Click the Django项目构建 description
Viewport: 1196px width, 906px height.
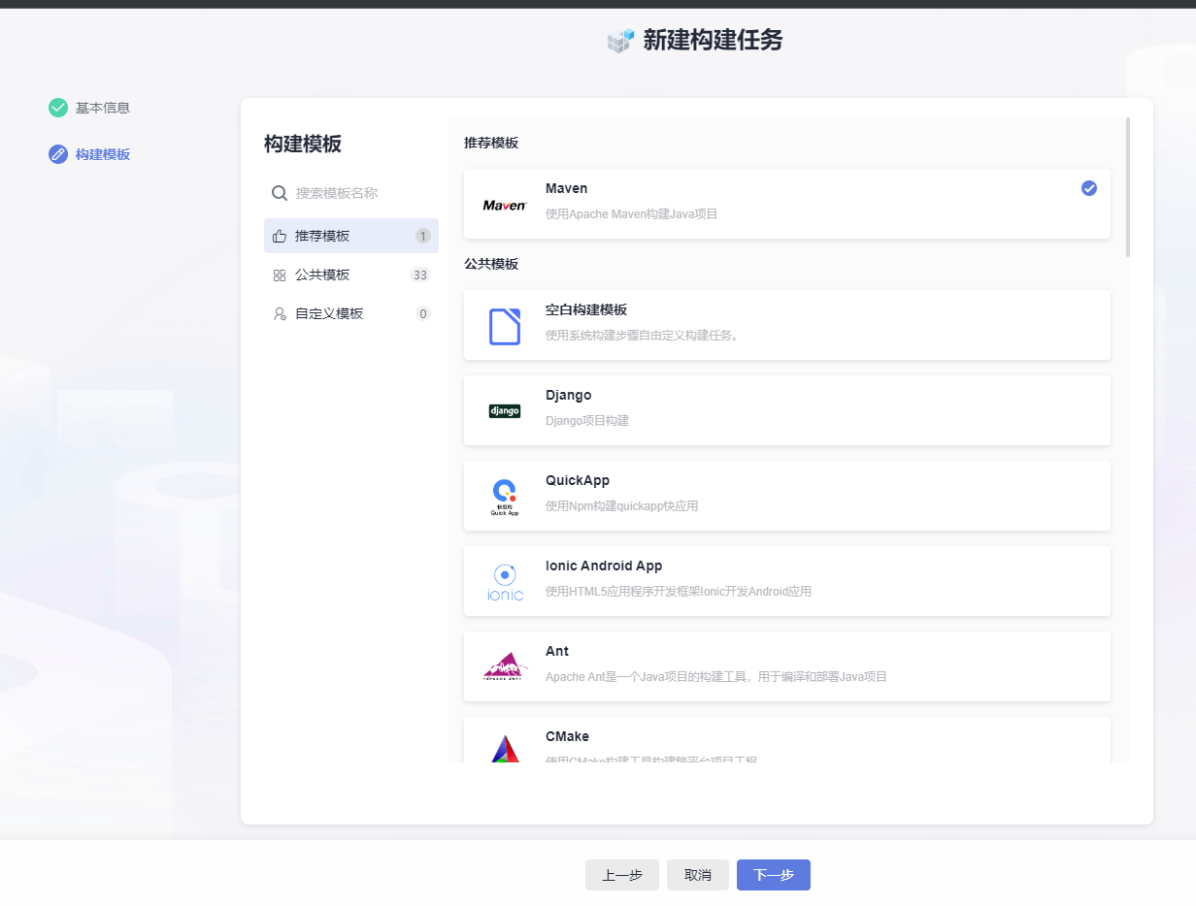(587, 421)
